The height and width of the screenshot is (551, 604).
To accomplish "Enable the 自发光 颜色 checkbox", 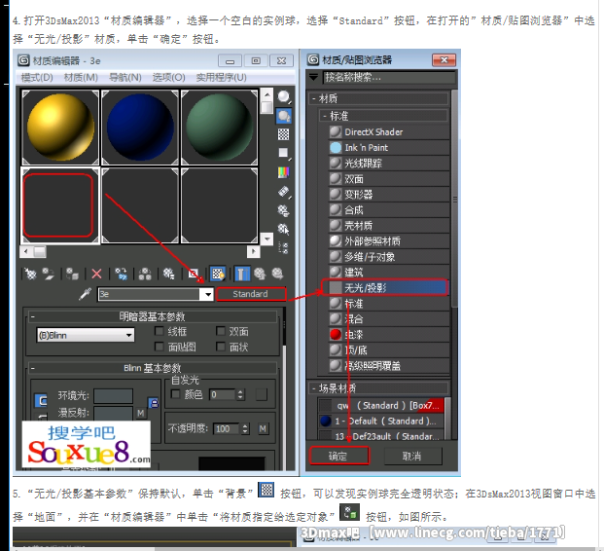I will [x=176, y=394].
